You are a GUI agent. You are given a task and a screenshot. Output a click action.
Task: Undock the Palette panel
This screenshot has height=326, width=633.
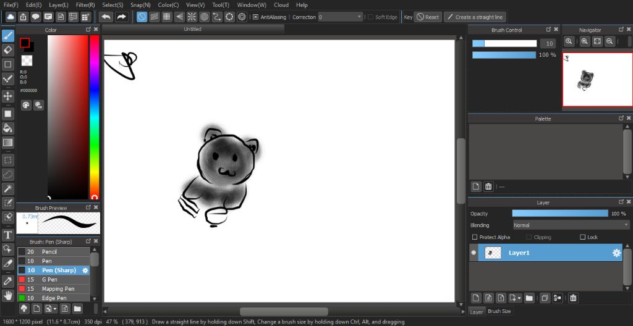click(x=621, y=118)
